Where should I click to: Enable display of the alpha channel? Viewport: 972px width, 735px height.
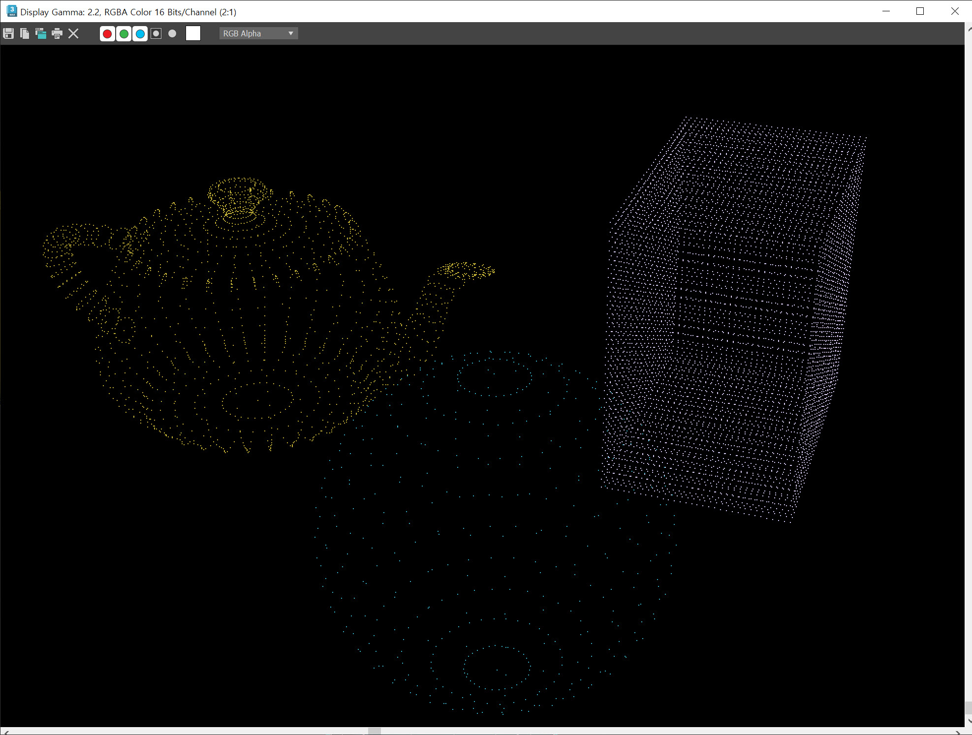156,33
